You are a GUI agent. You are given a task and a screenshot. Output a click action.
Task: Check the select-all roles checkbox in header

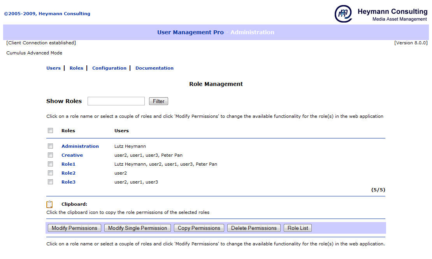click(x=51, y=130)
